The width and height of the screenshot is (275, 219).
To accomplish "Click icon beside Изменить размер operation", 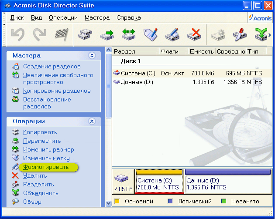I will [x=15, y=149].
